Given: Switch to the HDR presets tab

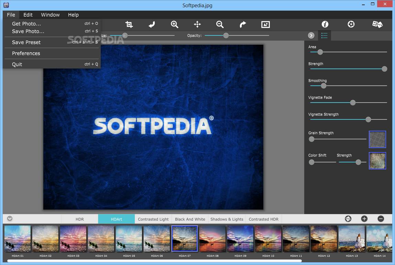Looking at the screenshot, I should tap(80, 219).
